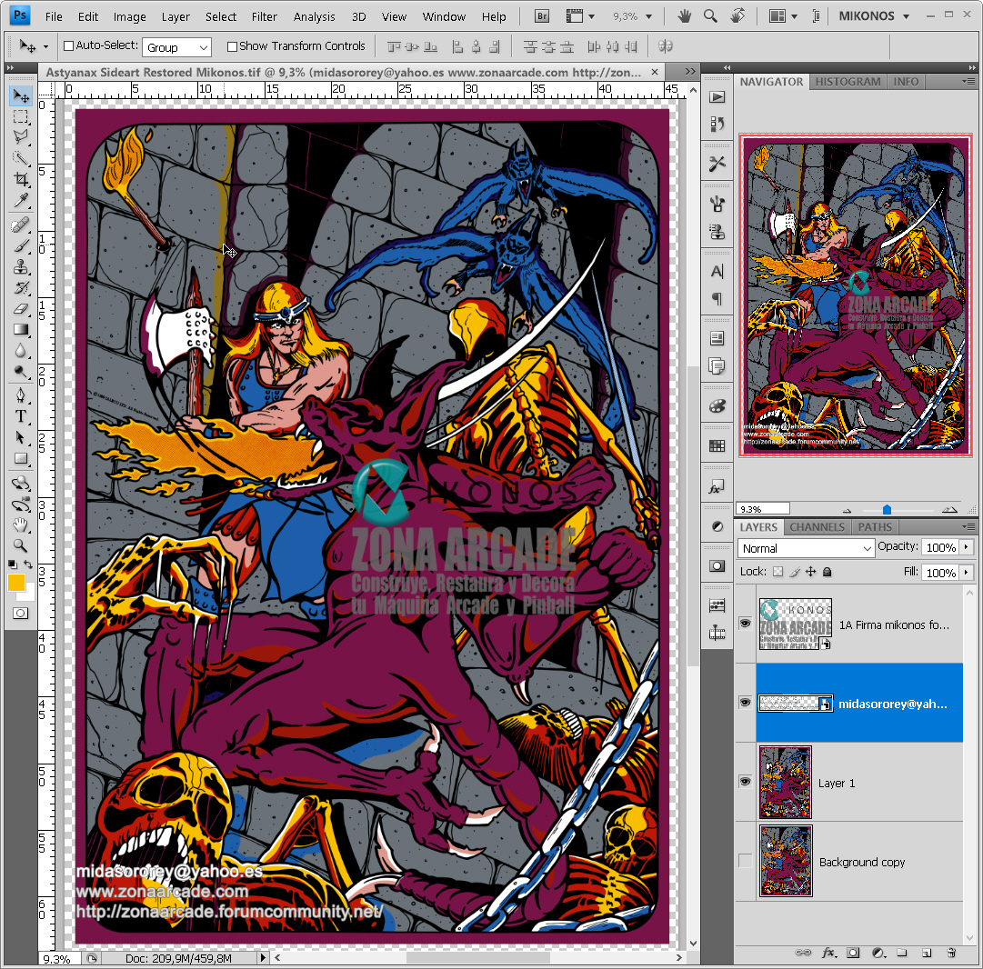
Task: Expand the Opacity slider arrow
Action: pyautogui.click(x=966, y=547)
